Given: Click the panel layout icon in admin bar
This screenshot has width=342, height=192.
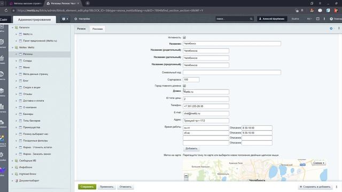Looking at the screenshot, I should point(318,19).
